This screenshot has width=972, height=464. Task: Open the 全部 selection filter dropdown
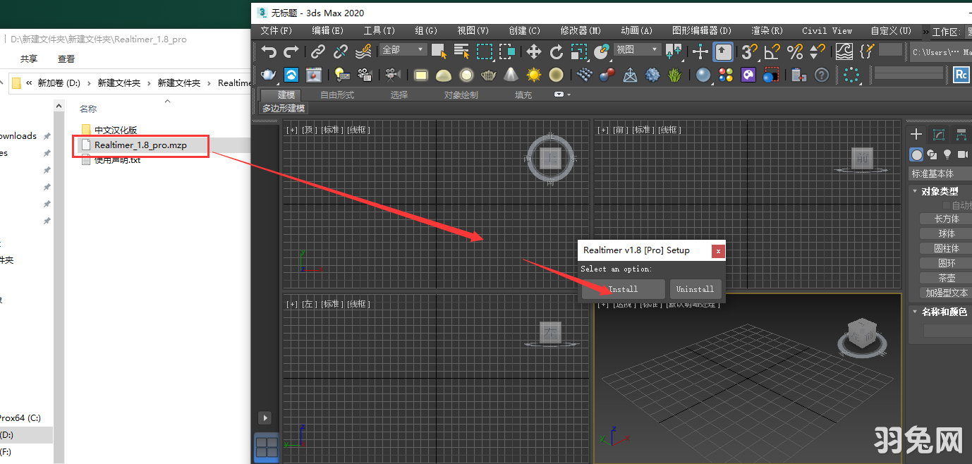click(402, 49)
